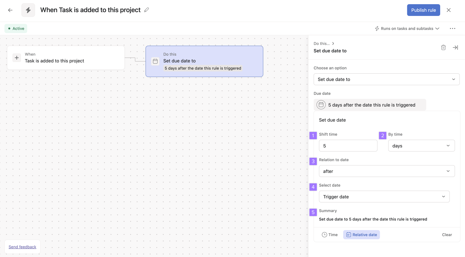
Task: Open the Select date dropdown showing Trigger date
Action: (x=384, y=196)
